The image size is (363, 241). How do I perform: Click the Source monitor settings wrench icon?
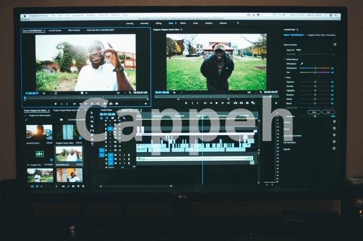click(x=130, y=93)
